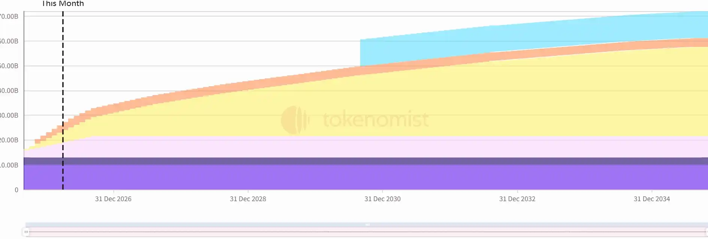The width and height of the screenshot is (708, 239).
Task: Click the center grip of the range slider bar
Action: click(367, 224)
